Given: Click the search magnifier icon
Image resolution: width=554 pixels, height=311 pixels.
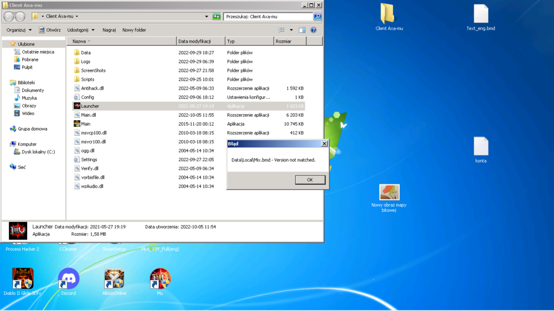Looking at the screenshot, I should coord(317,16).
